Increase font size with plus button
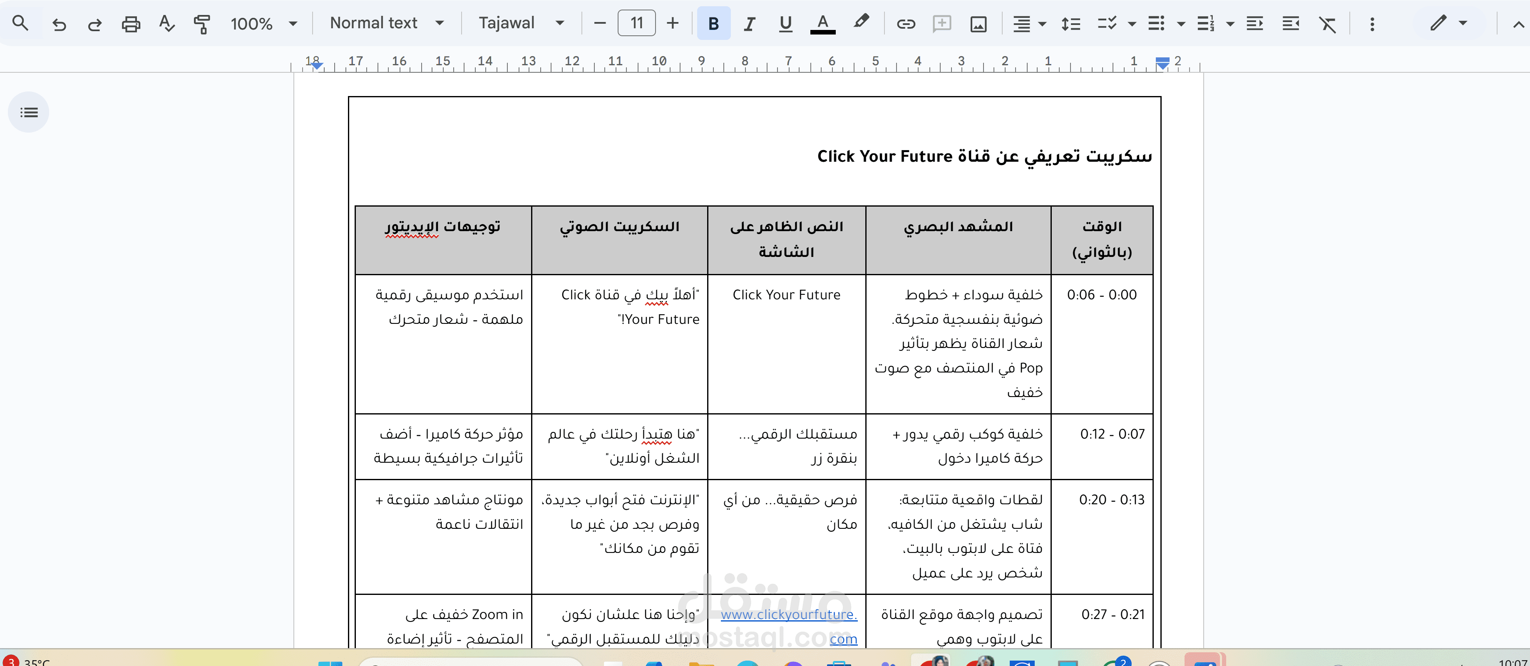 672,24
